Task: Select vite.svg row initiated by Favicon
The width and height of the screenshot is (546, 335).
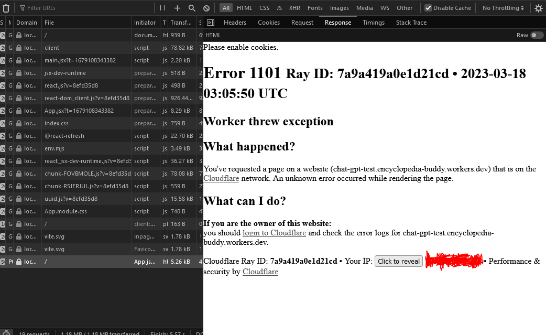Action: (101, 249)
